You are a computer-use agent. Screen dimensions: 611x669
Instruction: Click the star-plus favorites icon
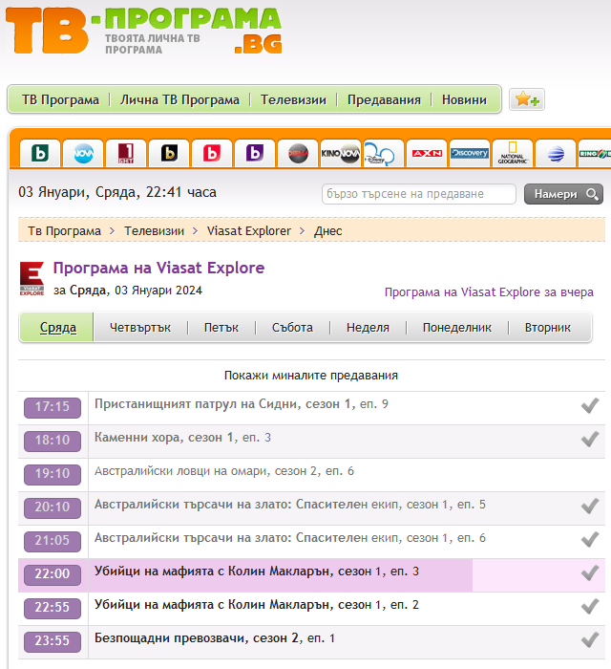click(x=527, y=99)
